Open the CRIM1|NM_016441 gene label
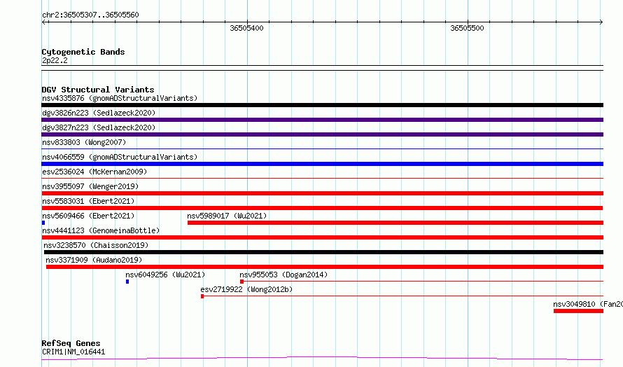Viewport: 623px width, 367px height. (x=73, y=352)
